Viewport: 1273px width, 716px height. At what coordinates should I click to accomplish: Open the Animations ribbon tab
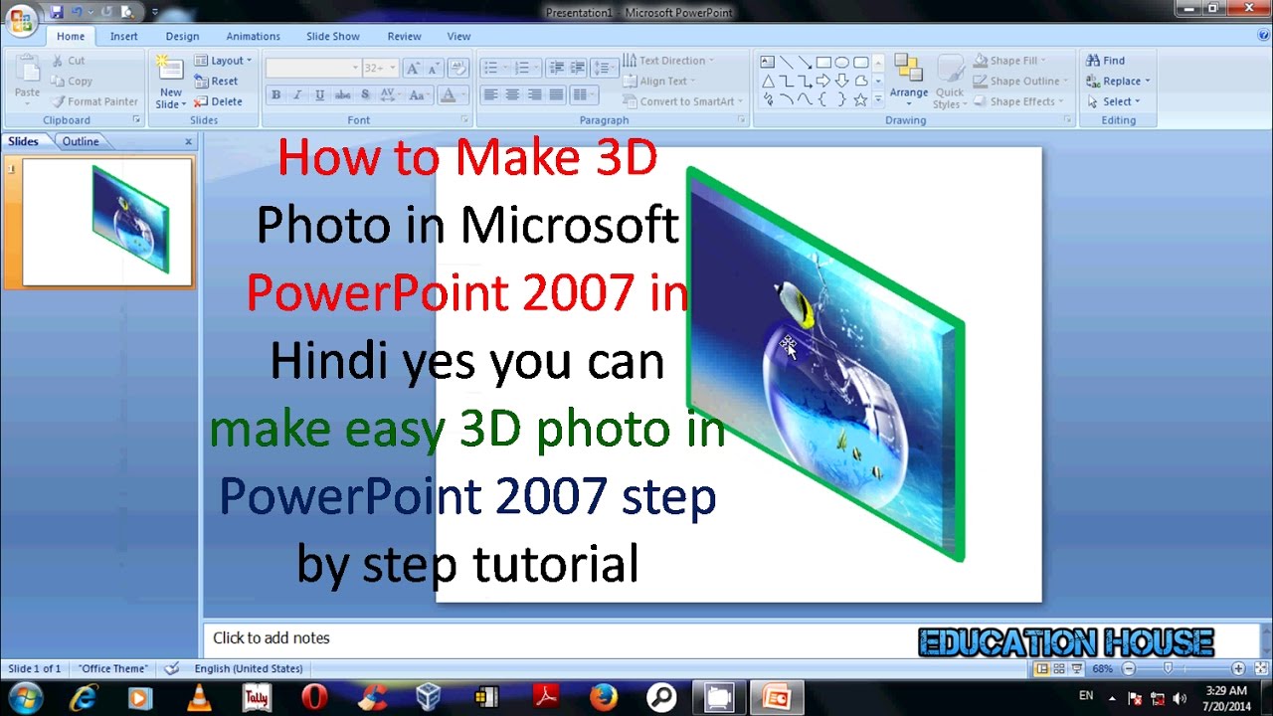253,36
